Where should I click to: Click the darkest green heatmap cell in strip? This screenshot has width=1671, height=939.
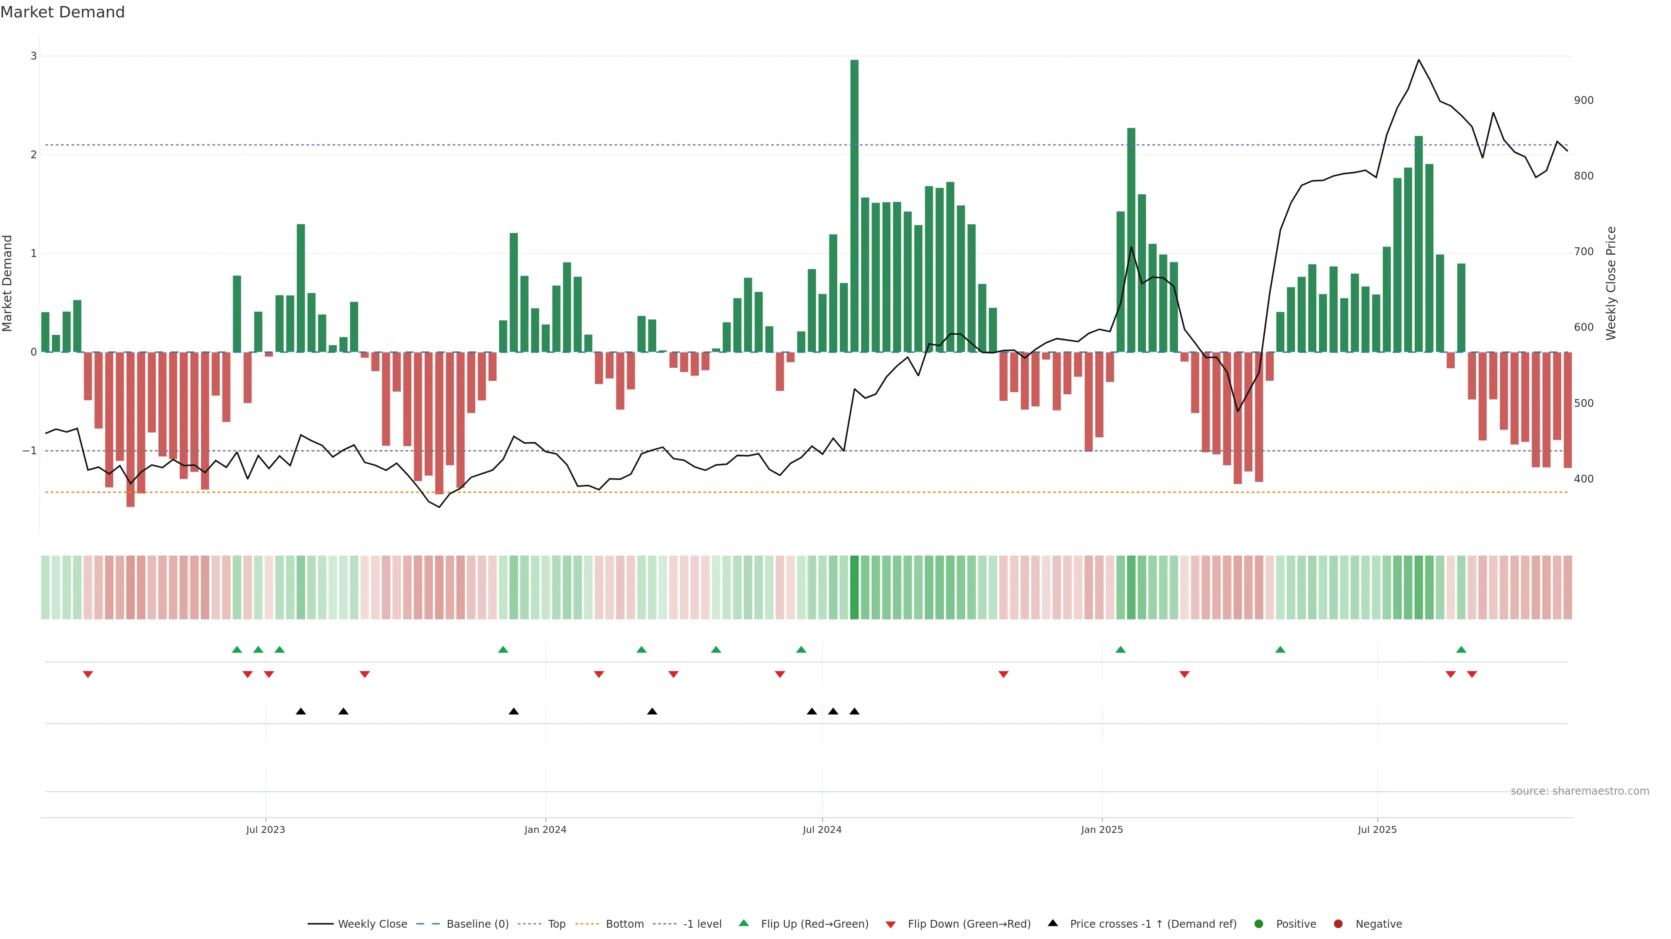click(854, 587)
